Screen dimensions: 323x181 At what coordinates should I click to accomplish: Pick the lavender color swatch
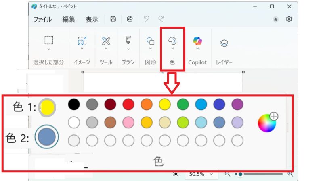coord(237,123)
